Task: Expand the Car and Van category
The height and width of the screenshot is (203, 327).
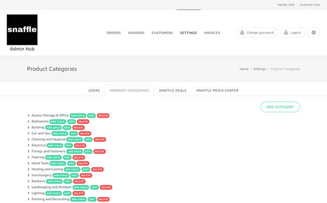Action: click(28, 133)
